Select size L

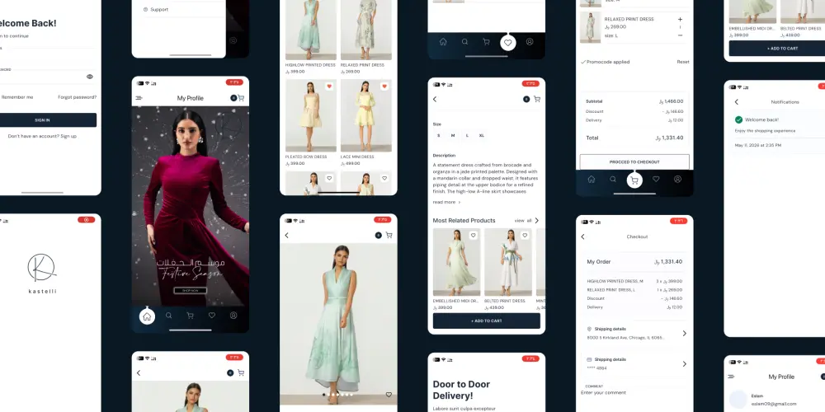click(x=467, y=136)
